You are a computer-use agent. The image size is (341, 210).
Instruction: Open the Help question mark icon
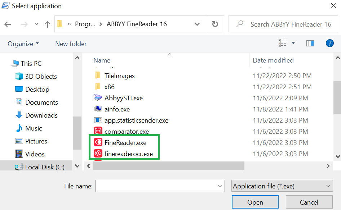click(x=329, y=44)
